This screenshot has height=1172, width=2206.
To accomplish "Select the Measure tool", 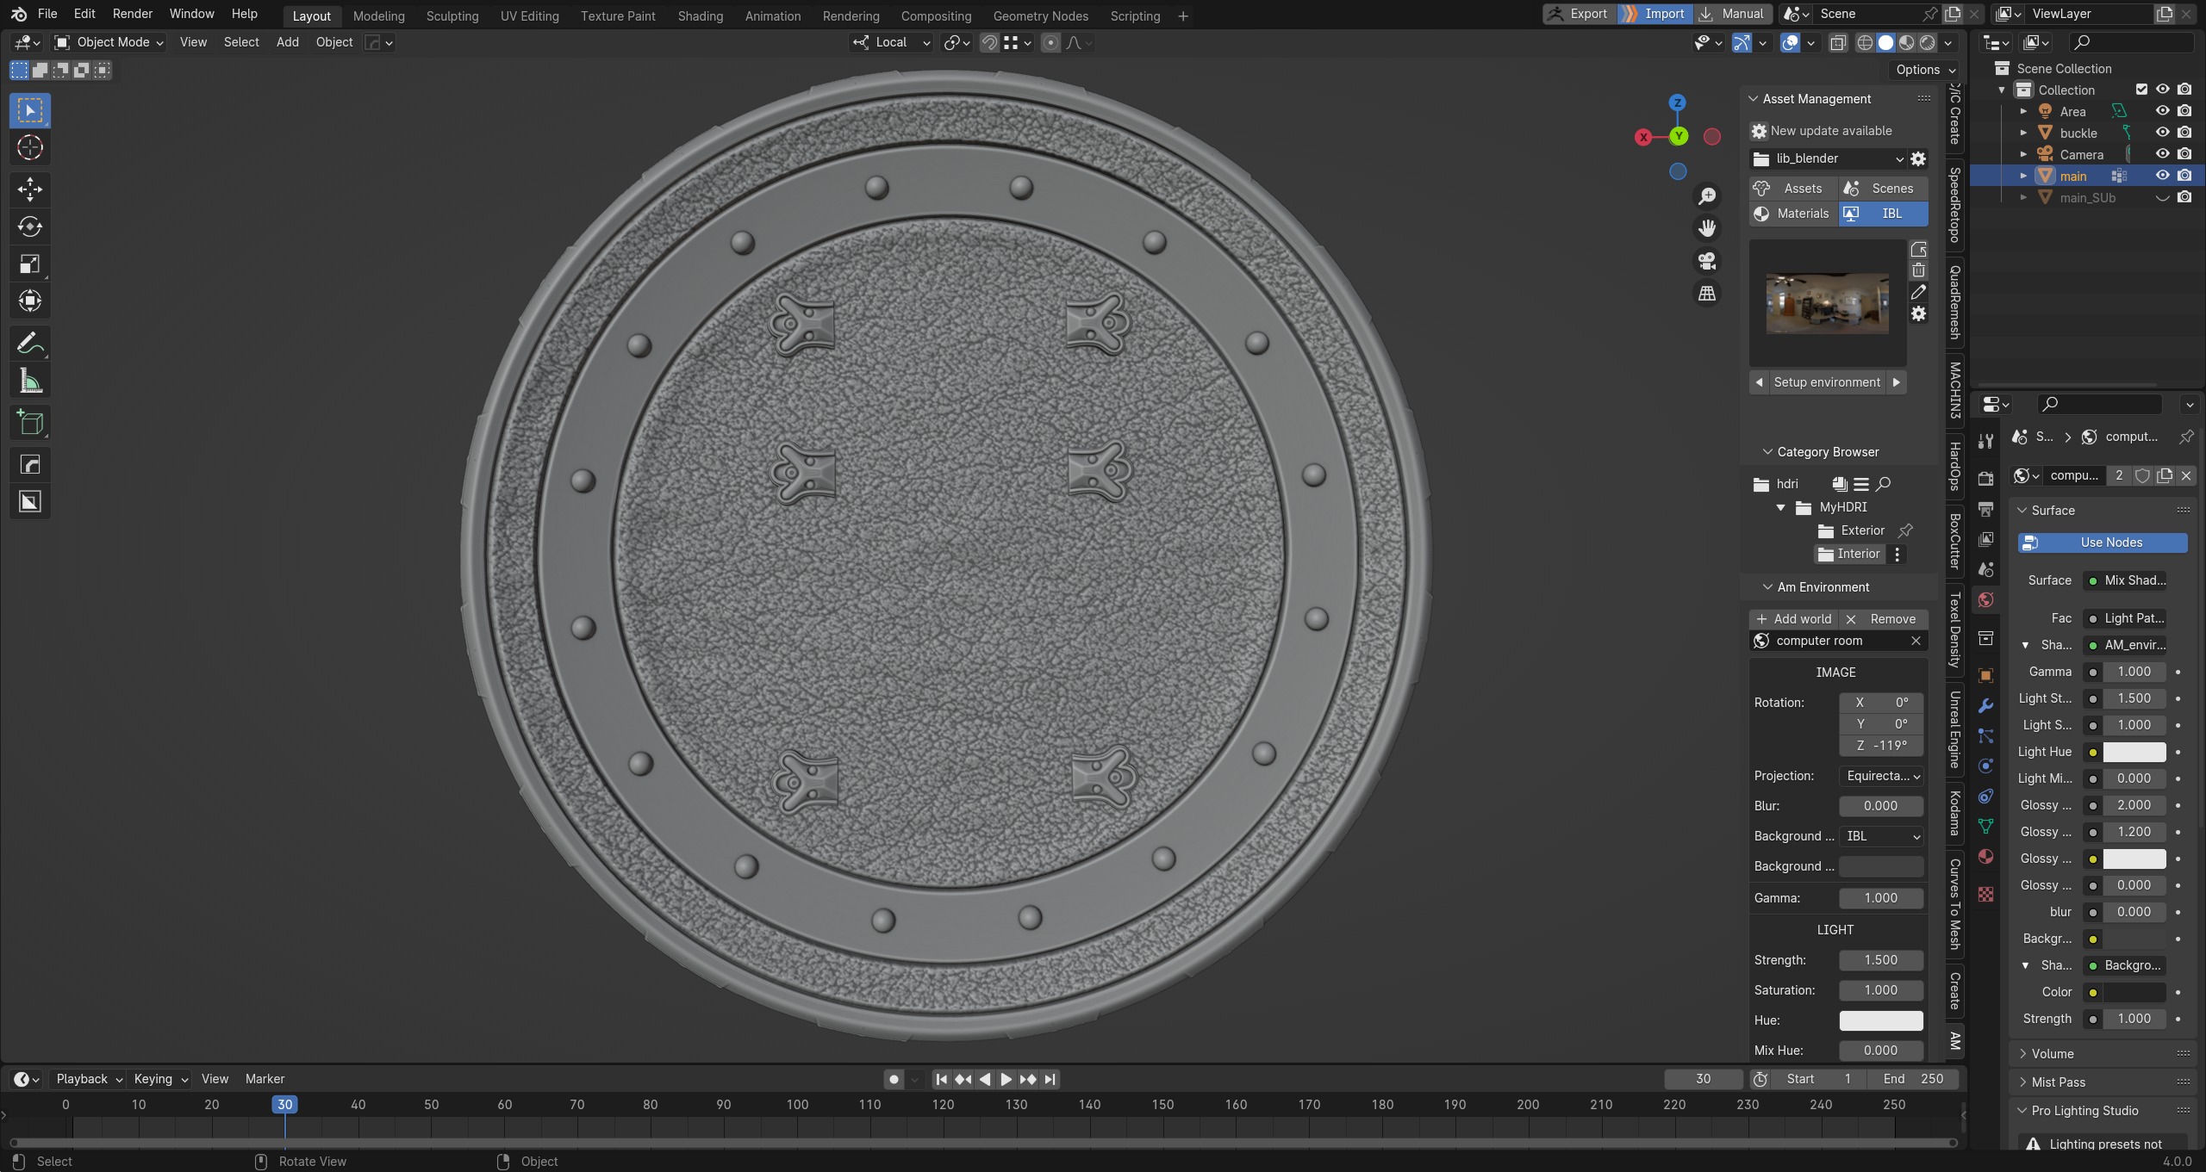I will click(x=30, y=381).
